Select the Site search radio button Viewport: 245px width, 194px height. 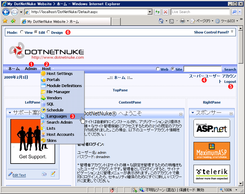pos(173,69)
